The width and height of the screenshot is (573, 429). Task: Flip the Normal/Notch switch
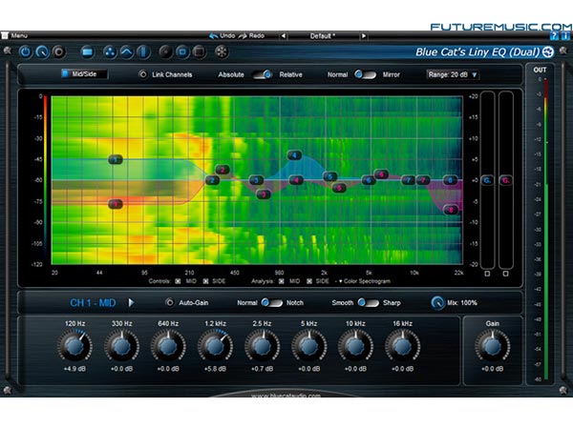[x=272, y=303]
